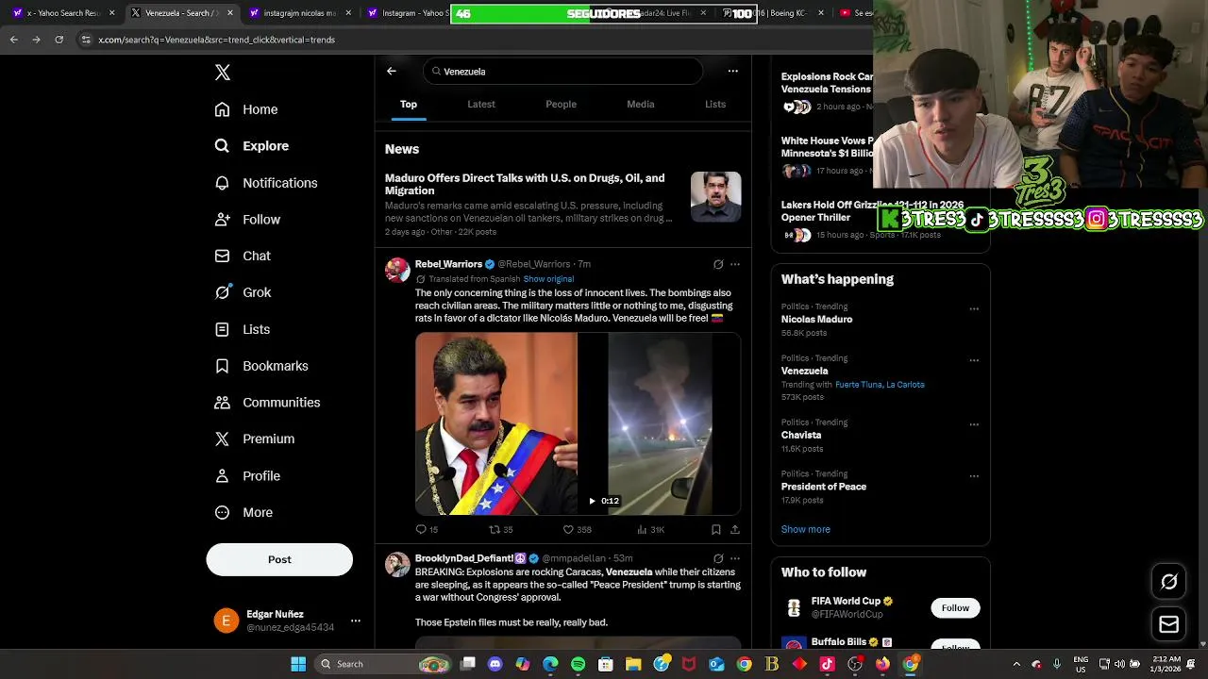Image resolution: width=1208 pixels, height=679 pixels.
Task: Open Discord from the taskbar
Action: (x=495, y=664)
